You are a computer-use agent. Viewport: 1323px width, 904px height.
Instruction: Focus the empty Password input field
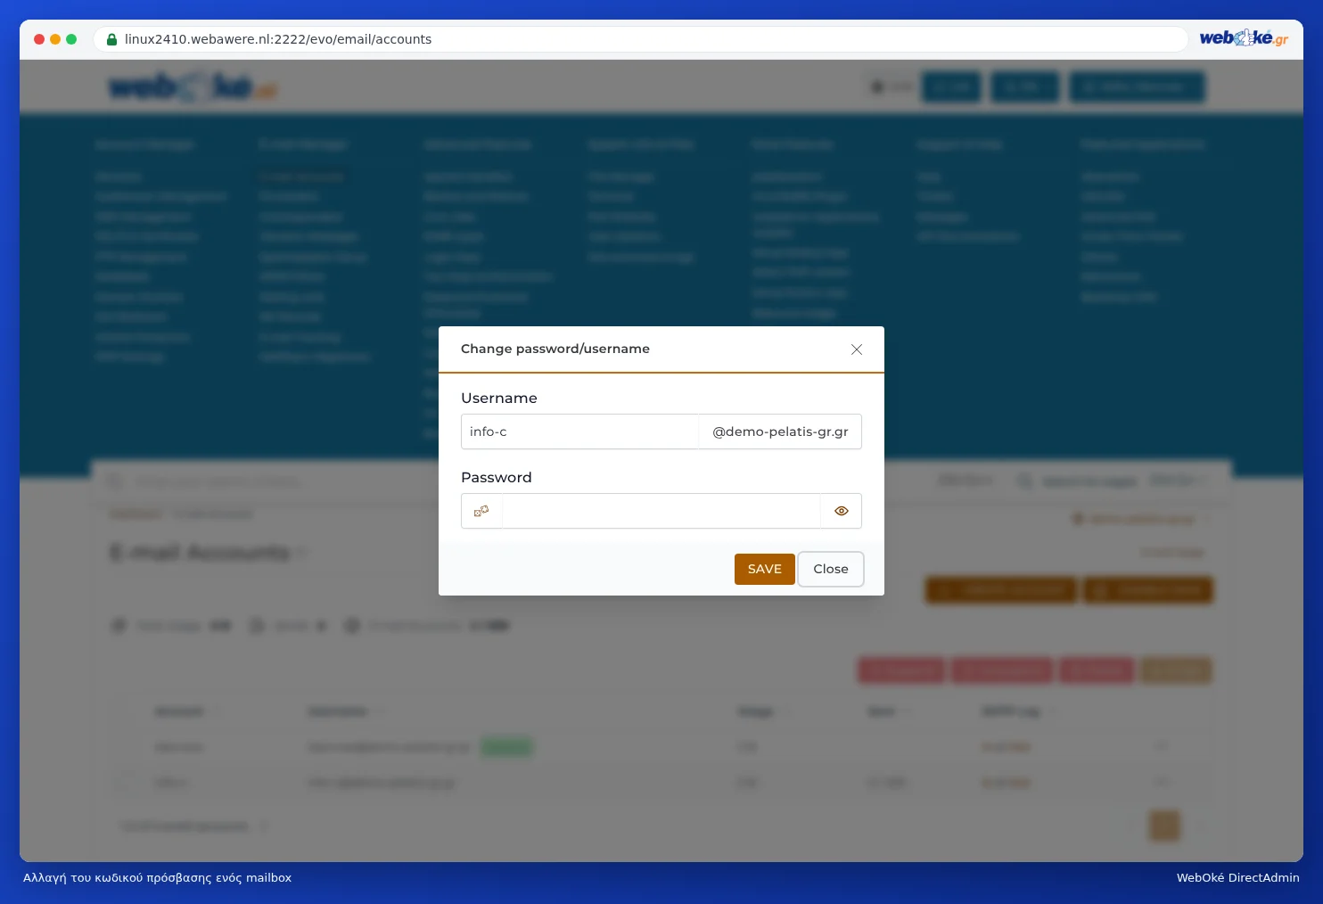tap(661, 511)
